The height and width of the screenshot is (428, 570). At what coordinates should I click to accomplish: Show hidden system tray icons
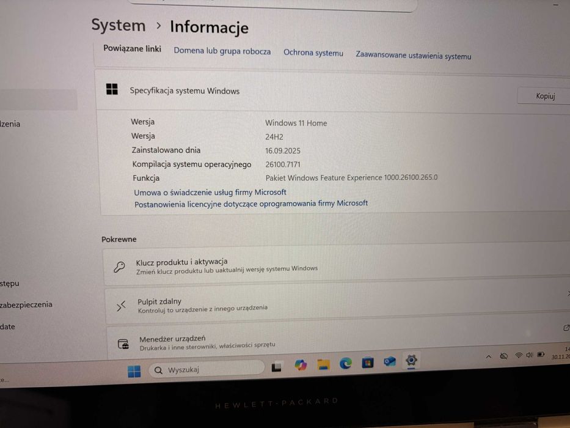(489, 356)
